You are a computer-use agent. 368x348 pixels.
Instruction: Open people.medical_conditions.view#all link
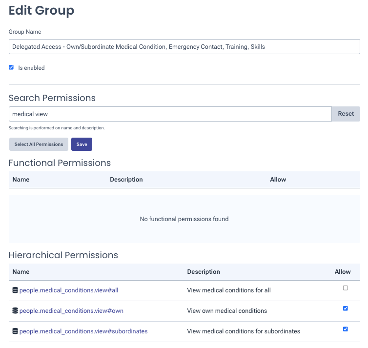[x=69, y=290]
